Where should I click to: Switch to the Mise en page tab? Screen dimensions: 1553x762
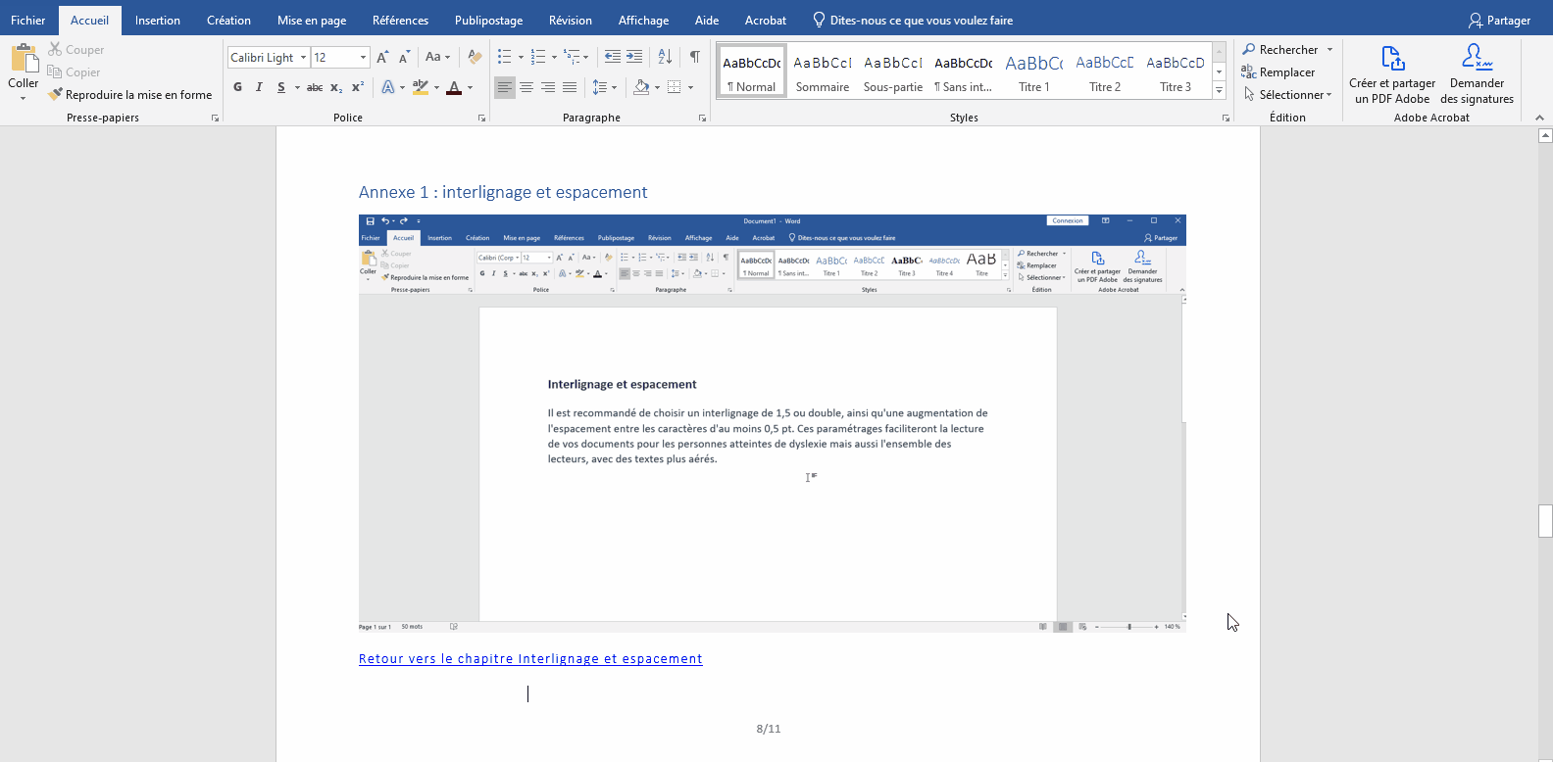click(312, 20)
